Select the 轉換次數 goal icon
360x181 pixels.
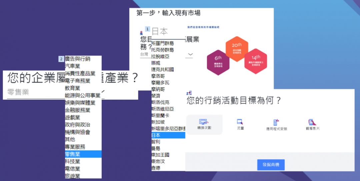pos(203,123)
